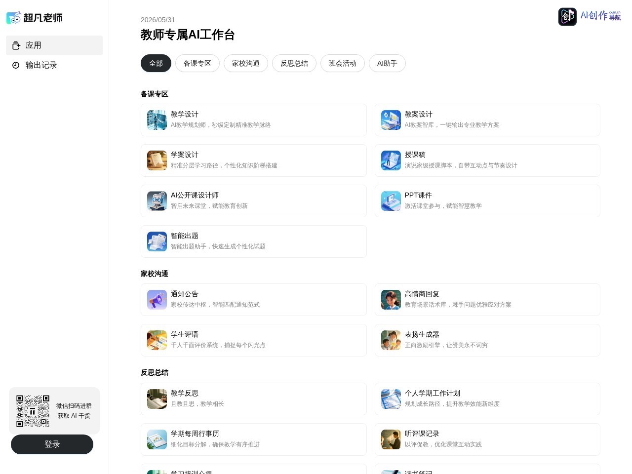The image size is (632, 474).
Task: Select the AI助手 filter tab
Action: pos(387,63)
